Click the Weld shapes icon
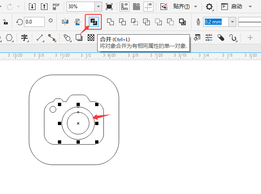Viewport: 261px width, 194px height. 110,22
